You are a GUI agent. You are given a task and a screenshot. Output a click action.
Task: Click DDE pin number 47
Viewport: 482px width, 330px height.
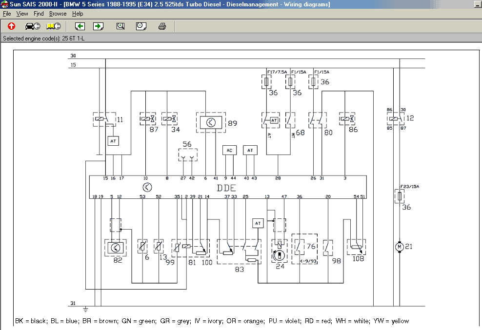click(x=284, y=196)
